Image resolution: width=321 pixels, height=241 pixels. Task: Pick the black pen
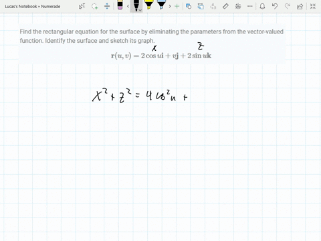[136, 5]
